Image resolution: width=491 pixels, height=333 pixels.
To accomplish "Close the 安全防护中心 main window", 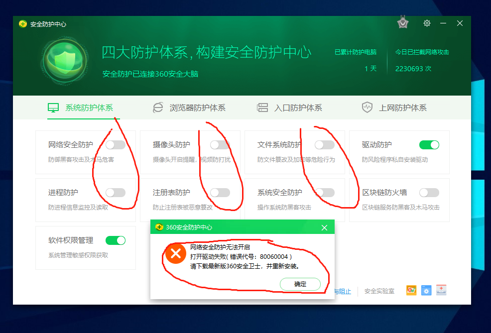I will coord(460,23).
